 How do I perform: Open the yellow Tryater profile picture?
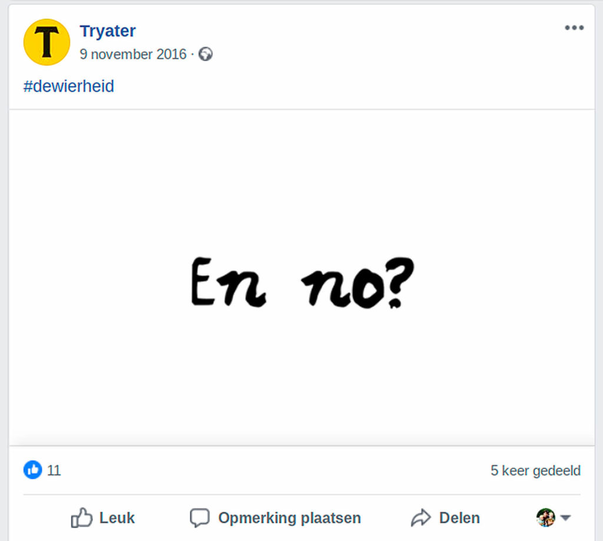(x=47, y=42)
